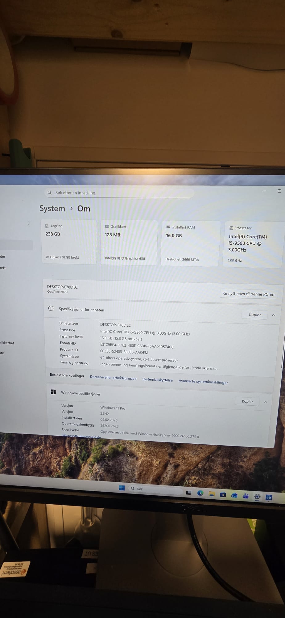285x618 pixels.
Task: Click the Installert RAM chip icon
Action: (168, 227)
